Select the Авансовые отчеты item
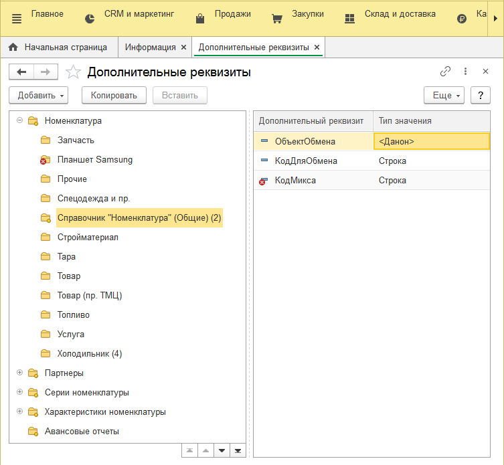This screenshot has width=504, height=465. pos(82,432)
